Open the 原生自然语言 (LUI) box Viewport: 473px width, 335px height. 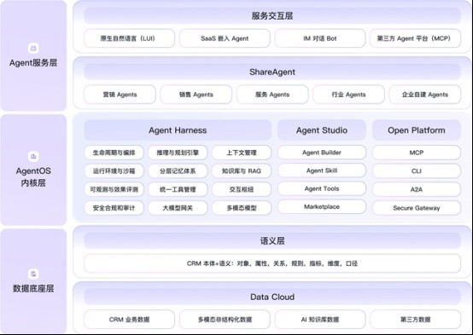129,38
